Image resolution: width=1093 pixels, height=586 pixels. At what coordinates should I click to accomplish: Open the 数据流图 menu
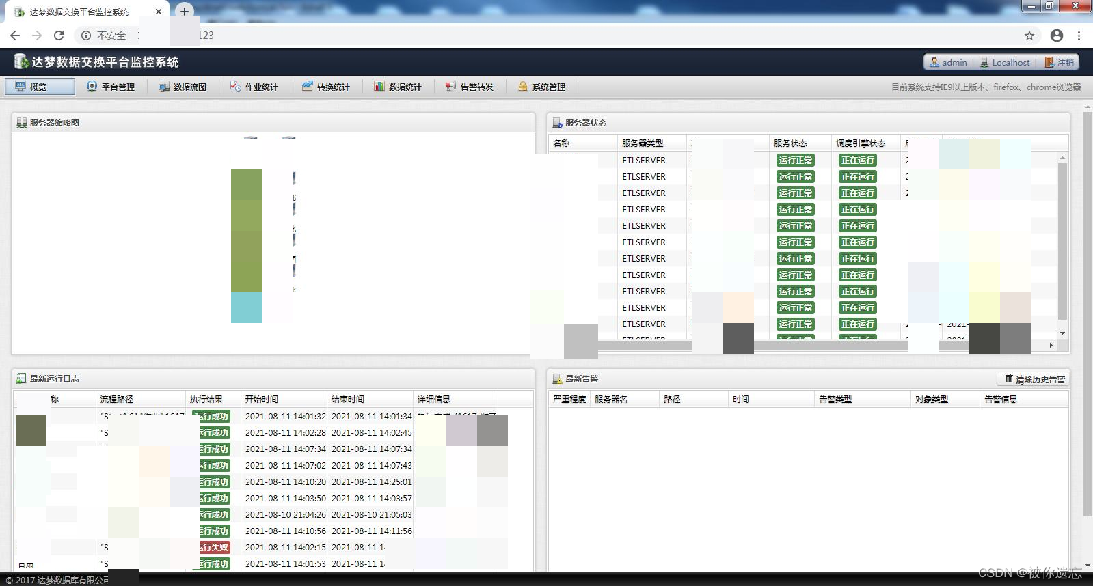[183, 87]
